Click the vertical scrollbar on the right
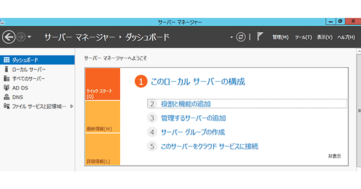The image size is (361, 189). 359,110
